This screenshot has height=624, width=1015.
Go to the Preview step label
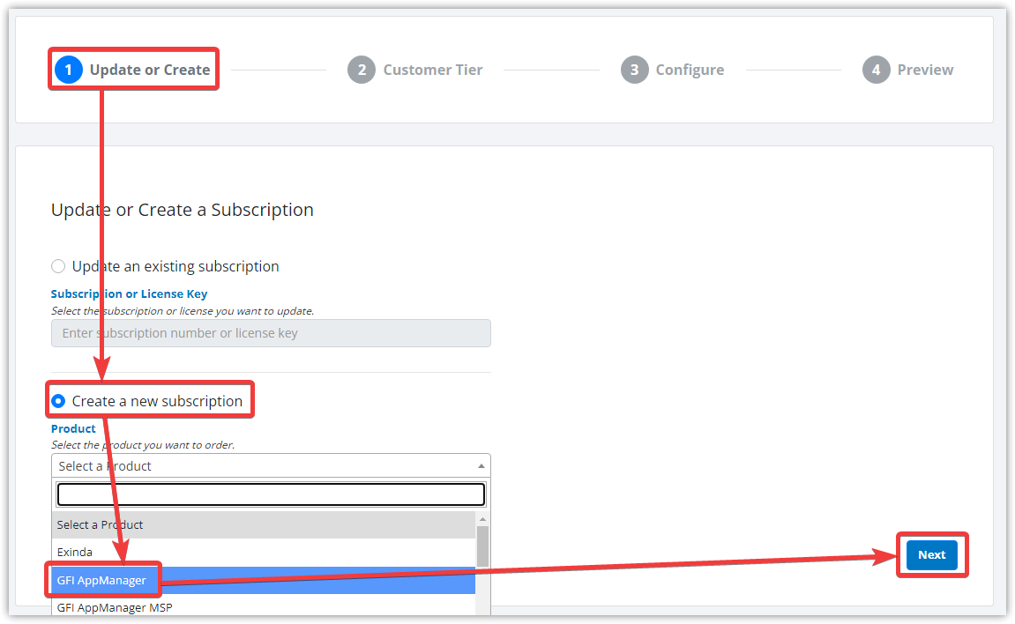[x=925, y=70]
